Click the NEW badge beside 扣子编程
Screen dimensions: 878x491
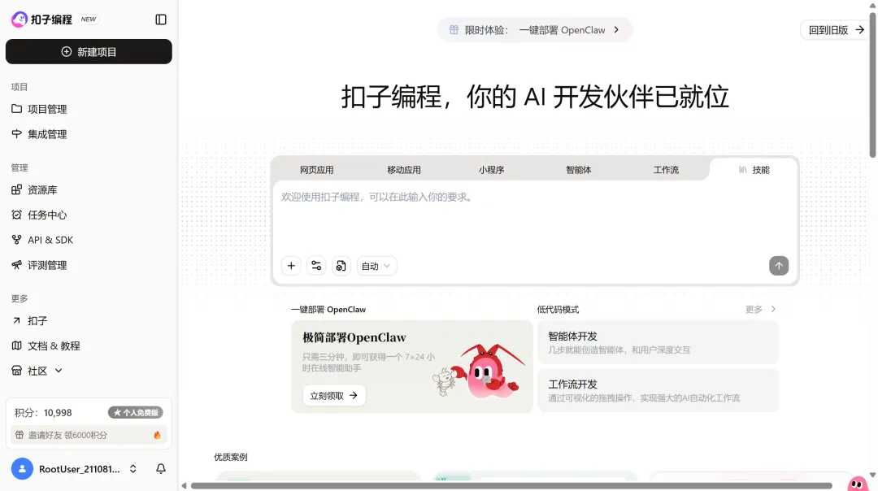(89, 19)
